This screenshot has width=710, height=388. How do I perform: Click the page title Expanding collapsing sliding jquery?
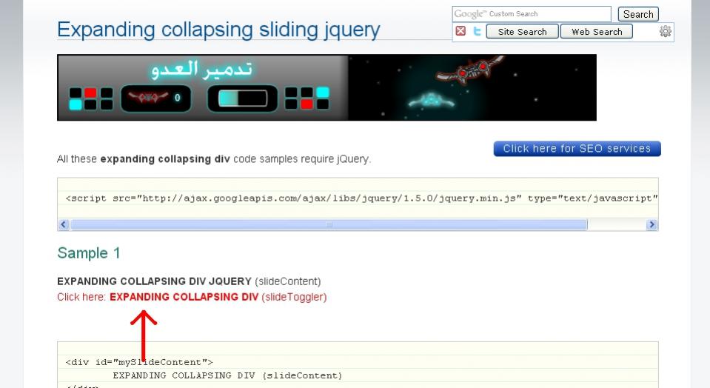point(218,30)
